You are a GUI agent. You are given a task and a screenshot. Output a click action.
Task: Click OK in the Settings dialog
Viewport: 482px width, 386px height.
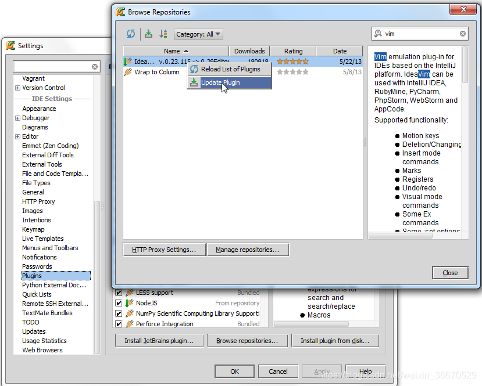pos(234,371)
